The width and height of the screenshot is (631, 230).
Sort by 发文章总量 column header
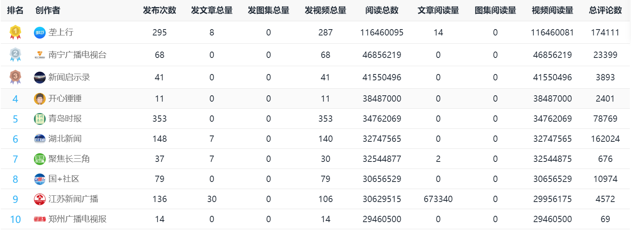[x=212, y=10]
